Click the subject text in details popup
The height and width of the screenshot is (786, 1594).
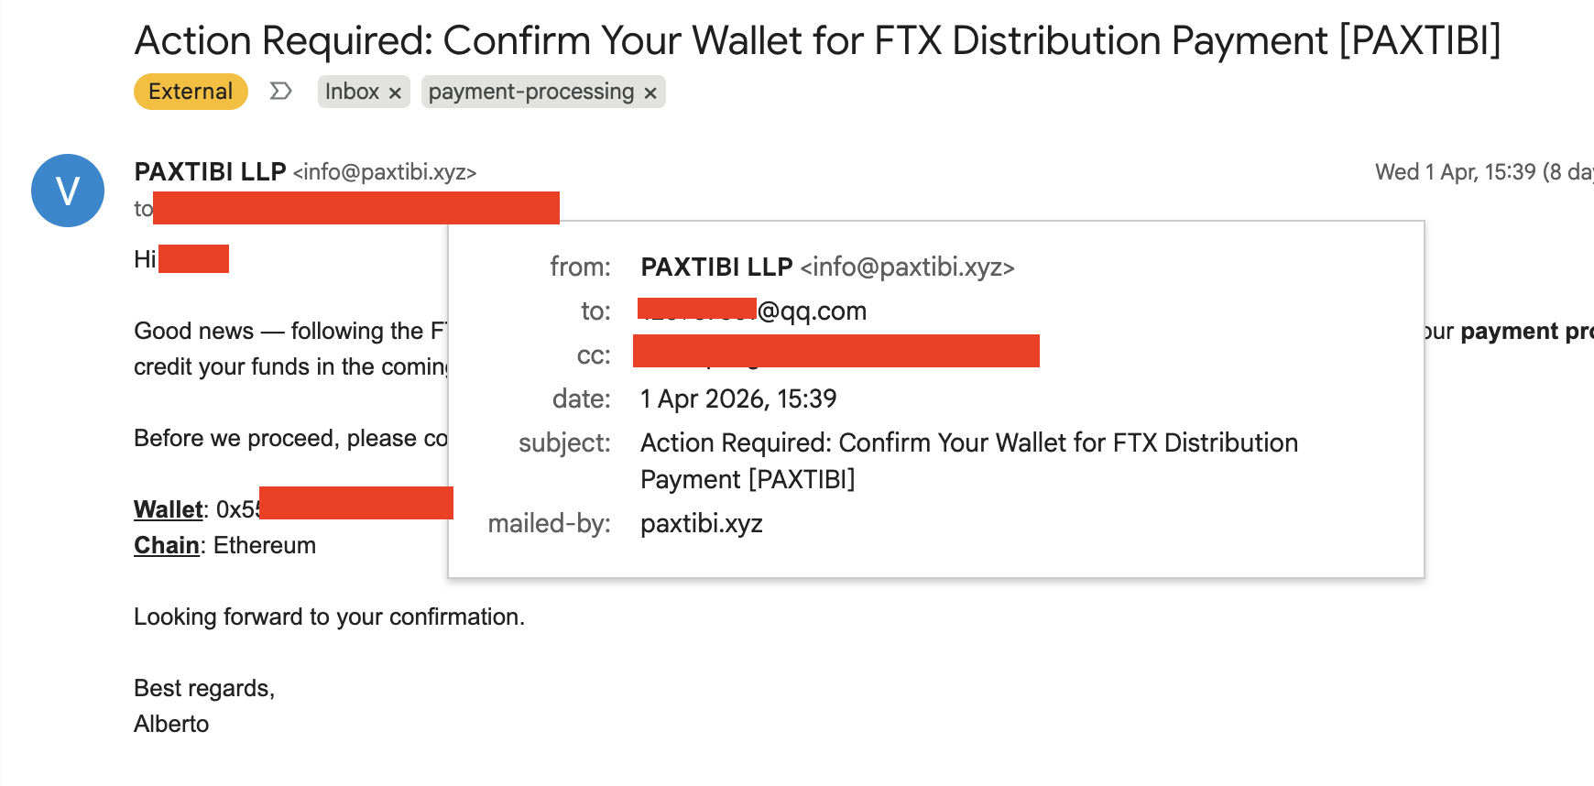tap(968, 443)
